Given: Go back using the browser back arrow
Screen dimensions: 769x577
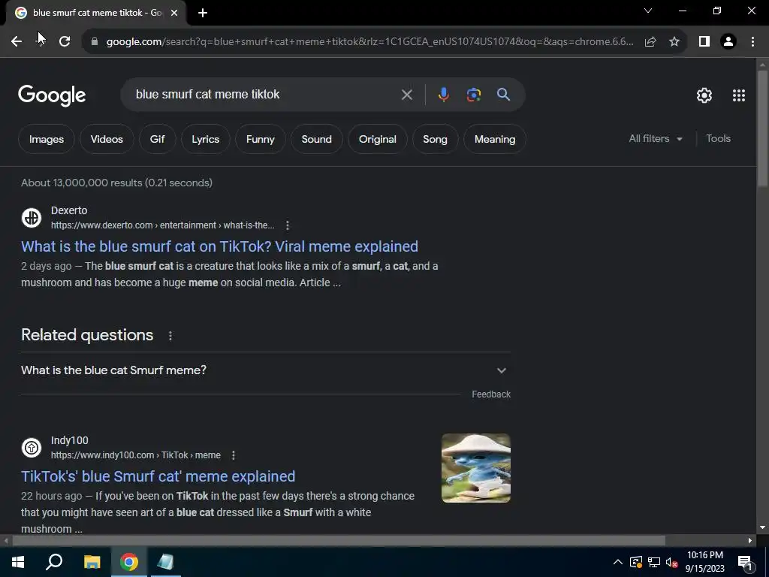Looking at the screenshot, I should click(x=17, y=42).
